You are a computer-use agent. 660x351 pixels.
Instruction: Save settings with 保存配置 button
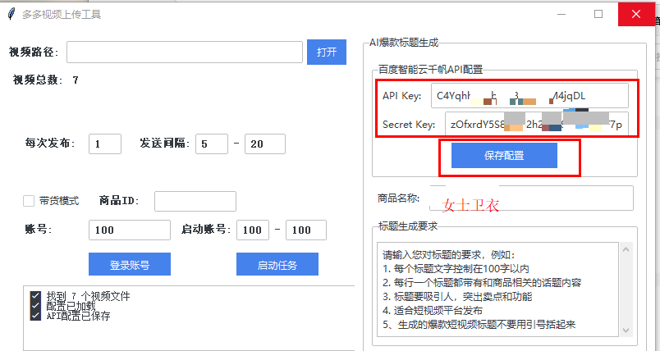point(504,156)
